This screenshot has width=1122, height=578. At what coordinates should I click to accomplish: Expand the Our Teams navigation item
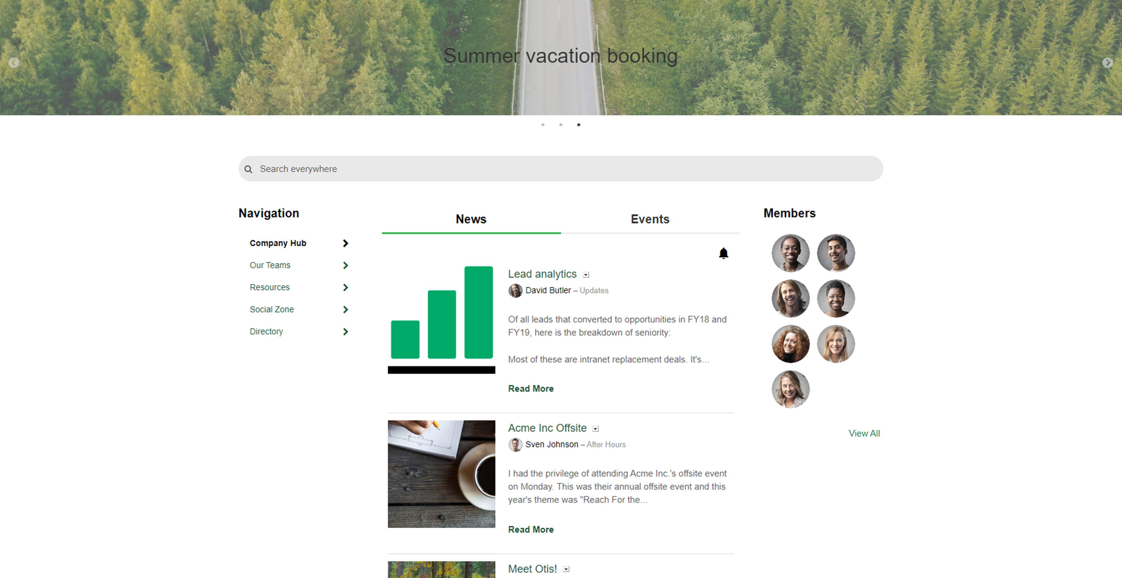coord(346,265)
